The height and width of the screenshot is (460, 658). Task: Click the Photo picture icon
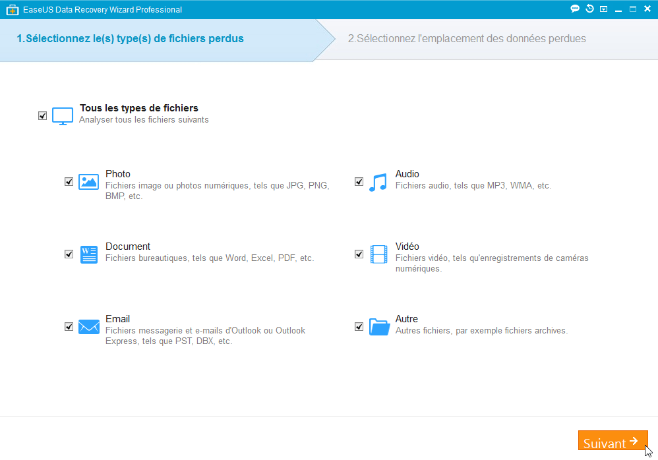[88, 182]
